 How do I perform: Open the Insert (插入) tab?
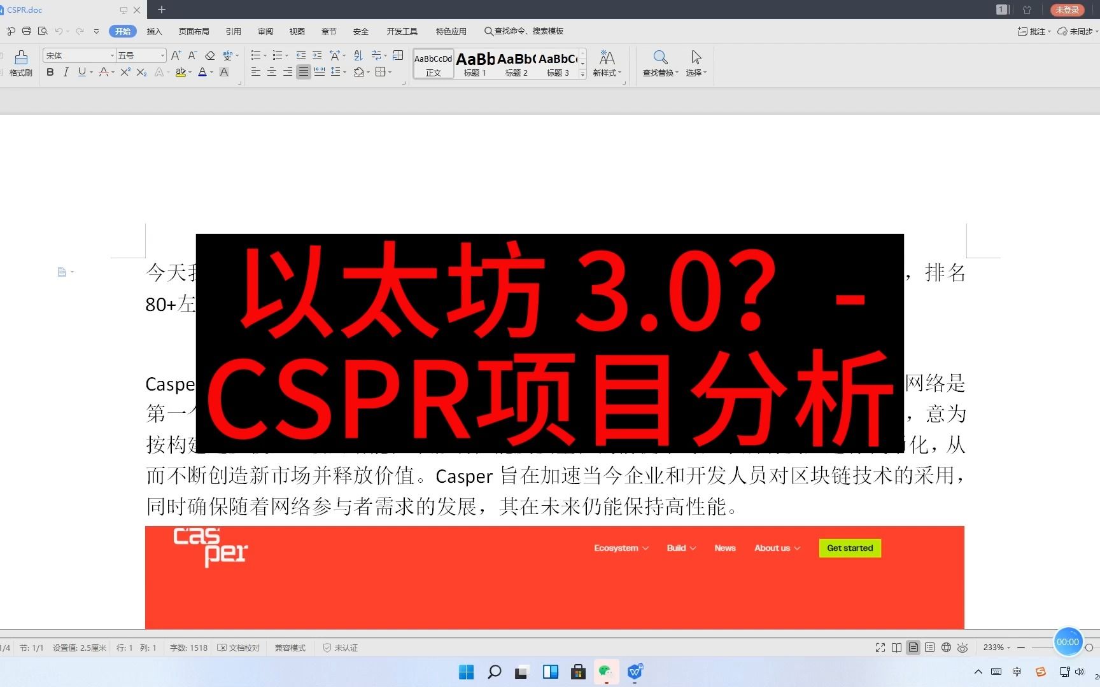(x=154, y=31)
